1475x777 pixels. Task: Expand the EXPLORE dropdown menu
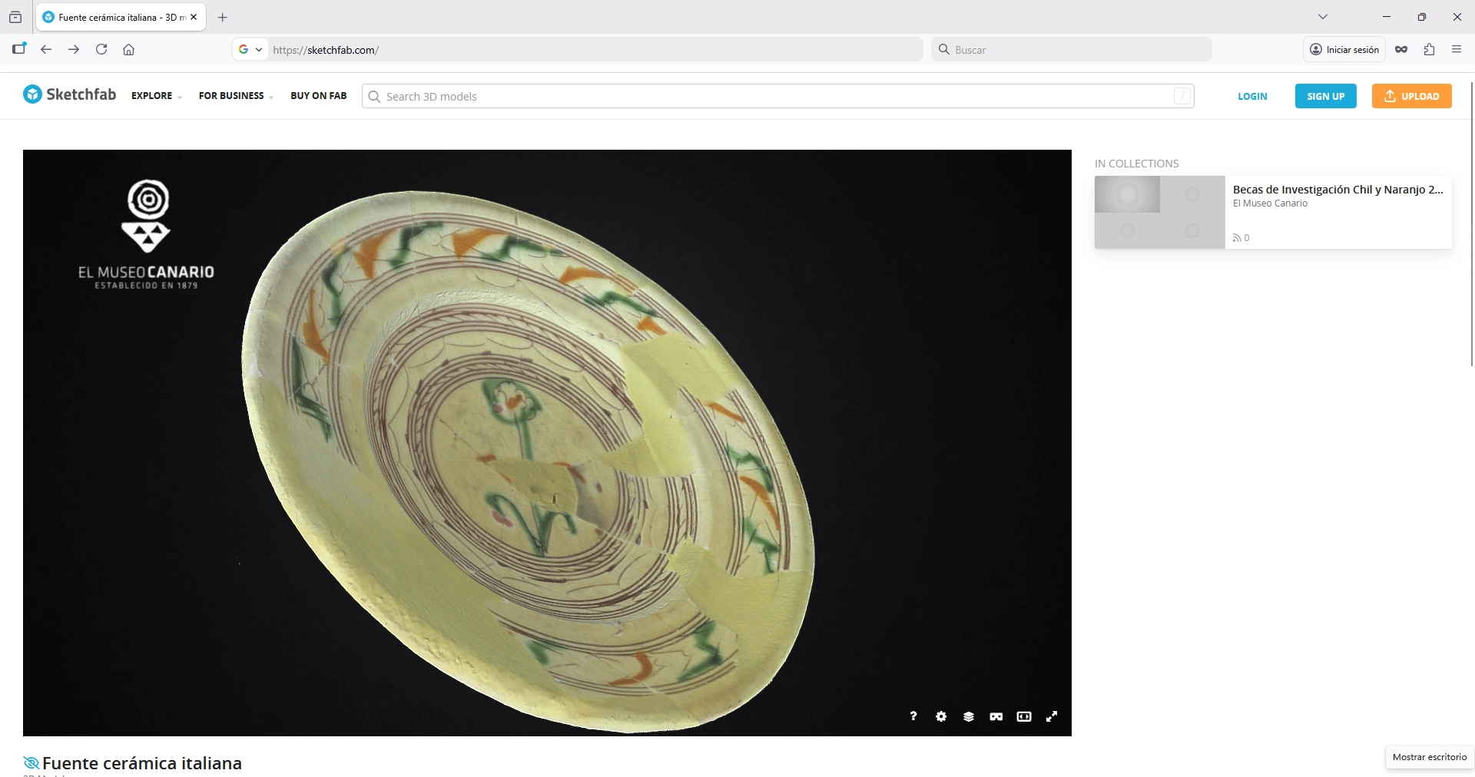tap(156, 96)
